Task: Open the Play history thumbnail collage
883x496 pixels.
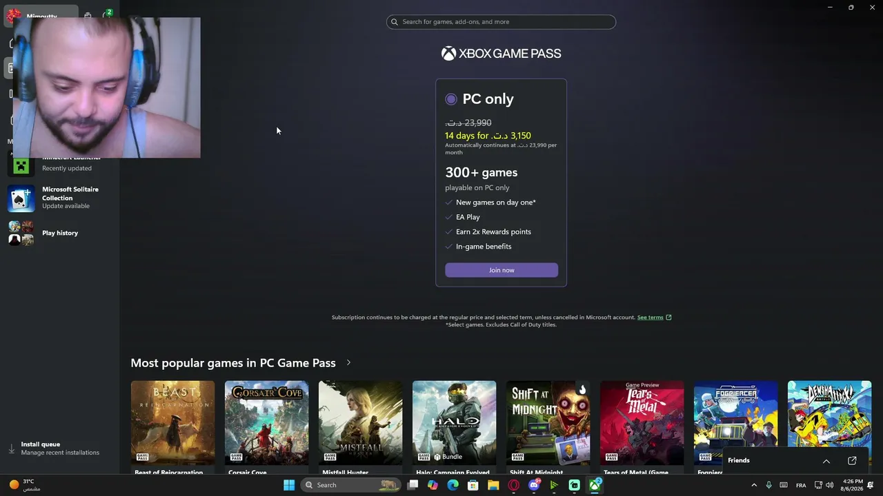Action: (21, 233)
